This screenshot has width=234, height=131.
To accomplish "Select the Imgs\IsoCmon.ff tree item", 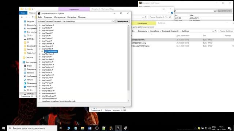I will [48, 65].
